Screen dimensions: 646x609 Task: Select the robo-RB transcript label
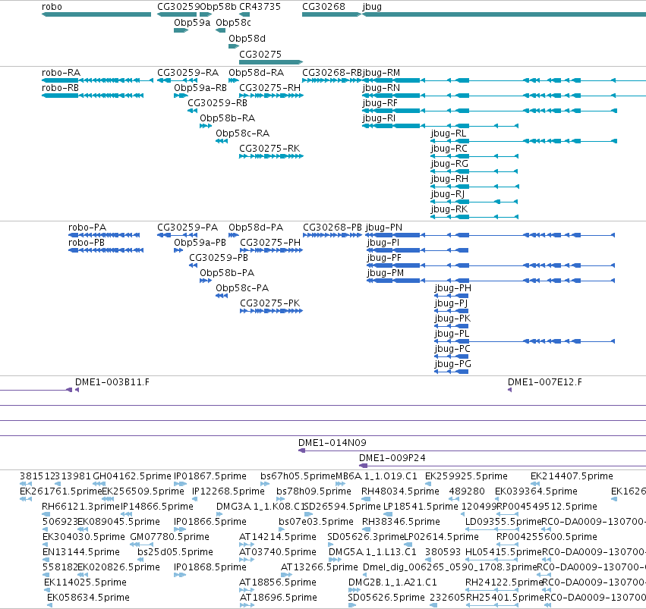60,88
